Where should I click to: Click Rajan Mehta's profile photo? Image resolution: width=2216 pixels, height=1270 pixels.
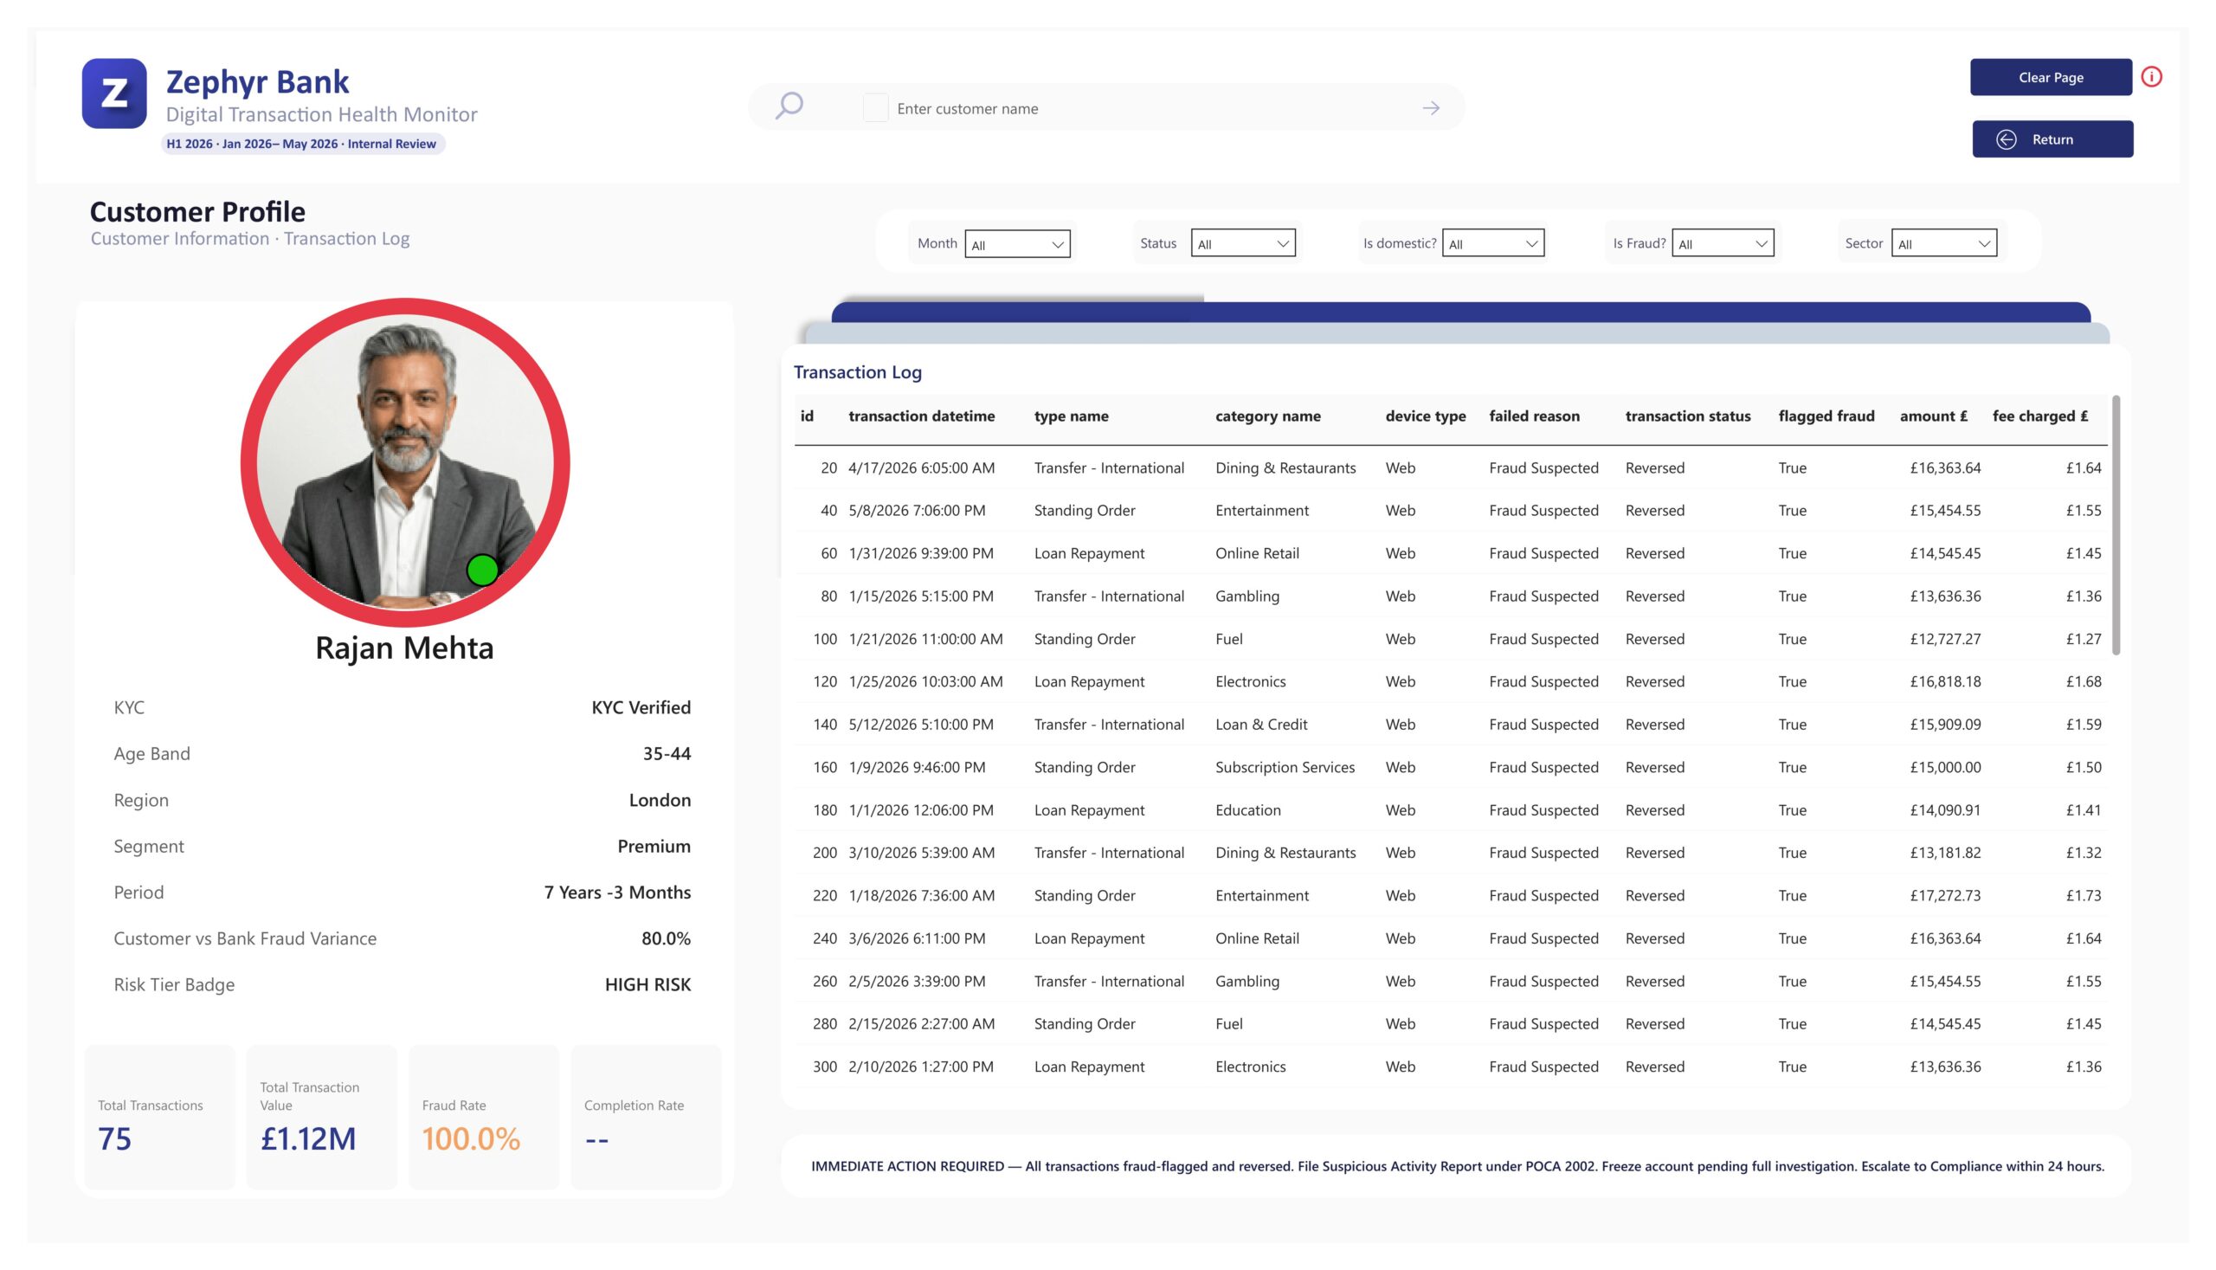(405, 462)
